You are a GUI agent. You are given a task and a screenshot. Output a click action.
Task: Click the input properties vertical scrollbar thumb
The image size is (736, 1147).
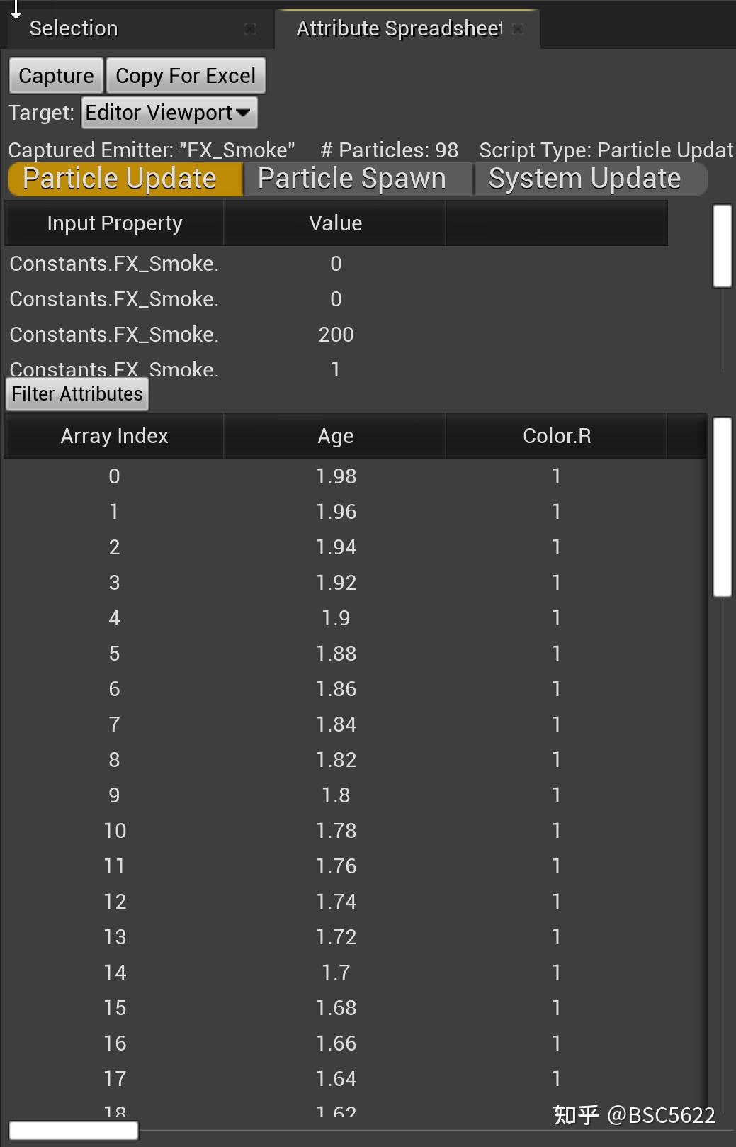click(722, 246)
